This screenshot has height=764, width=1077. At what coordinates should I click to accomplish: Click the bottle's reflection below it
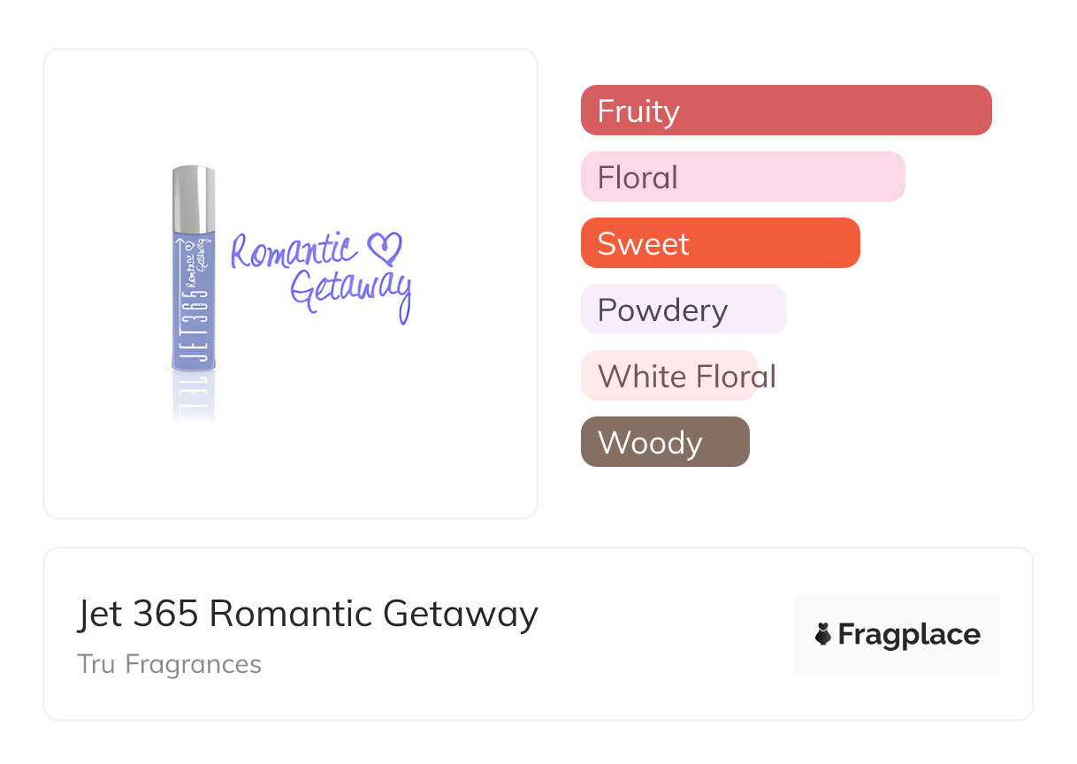tap(194, 396)
